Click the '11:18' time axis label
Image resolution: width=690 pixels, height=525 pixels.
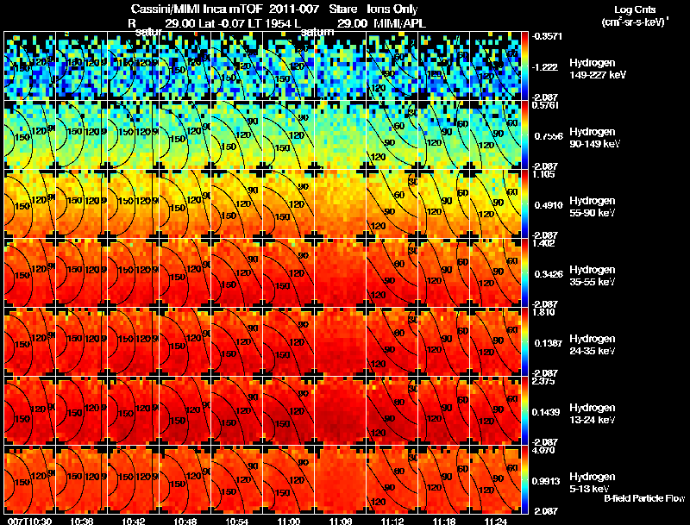point(444,521)
